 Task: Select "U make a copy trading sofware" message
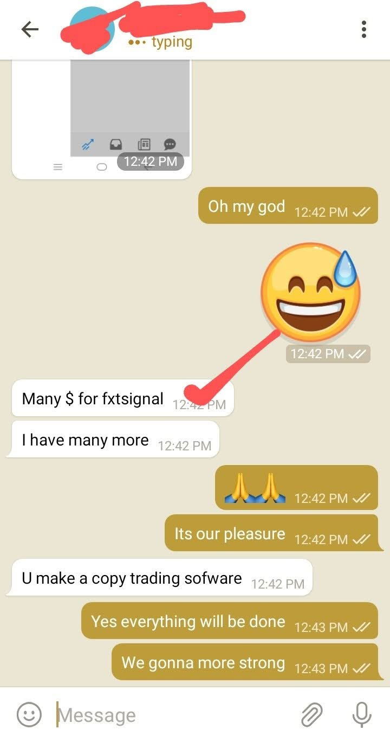pyautogui.click(x=162, y=578)
